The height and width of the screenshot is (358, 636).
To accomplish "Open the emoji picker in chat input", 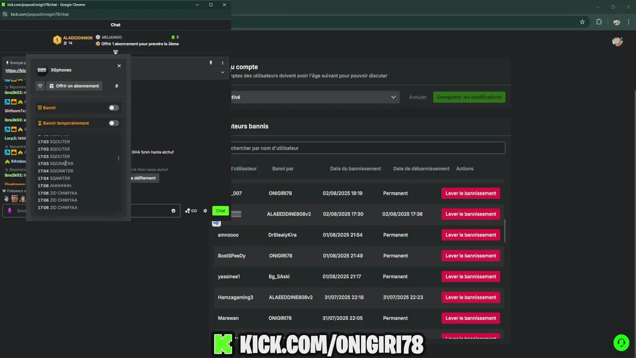I will [173, 211].
